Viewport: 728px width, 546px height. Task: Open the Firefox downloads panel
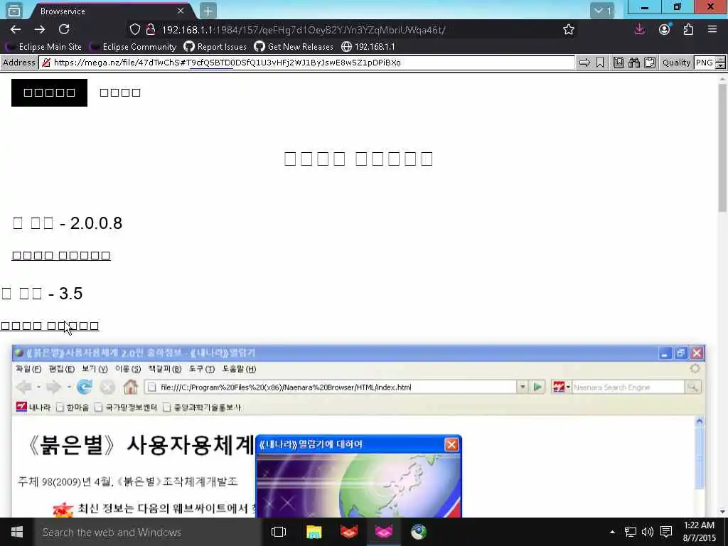point(640,30)
